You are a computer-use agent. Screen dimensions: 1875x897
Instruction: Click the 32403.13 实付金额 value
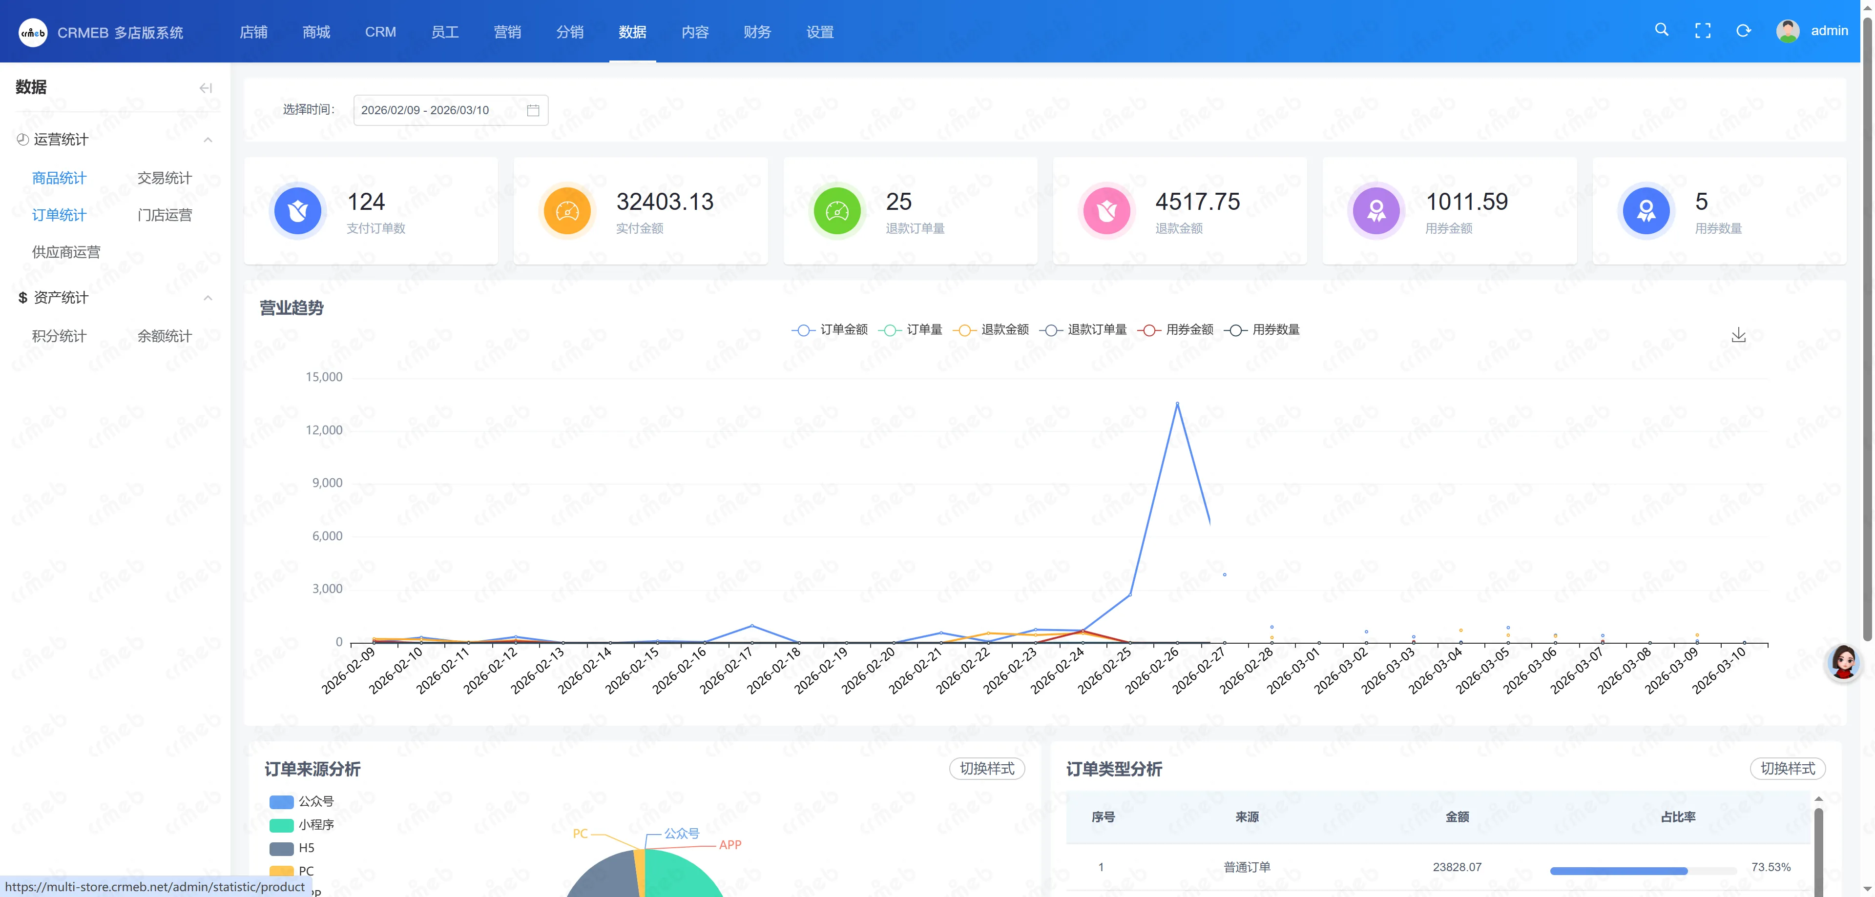click(665, 202)
